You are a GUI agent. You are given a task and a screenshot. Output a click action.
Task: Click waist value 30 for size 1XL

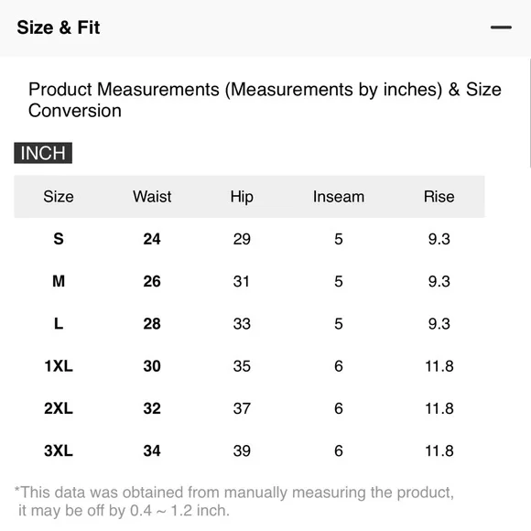[152, 365]
